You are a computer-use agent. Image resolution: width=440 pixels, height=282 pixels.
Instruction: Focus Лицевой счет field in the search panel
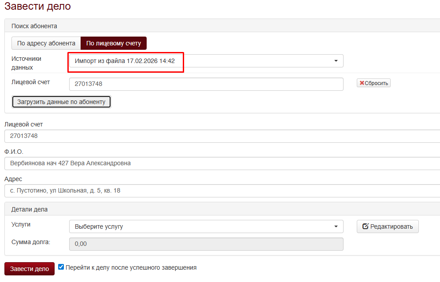click(x=206, y=84)
